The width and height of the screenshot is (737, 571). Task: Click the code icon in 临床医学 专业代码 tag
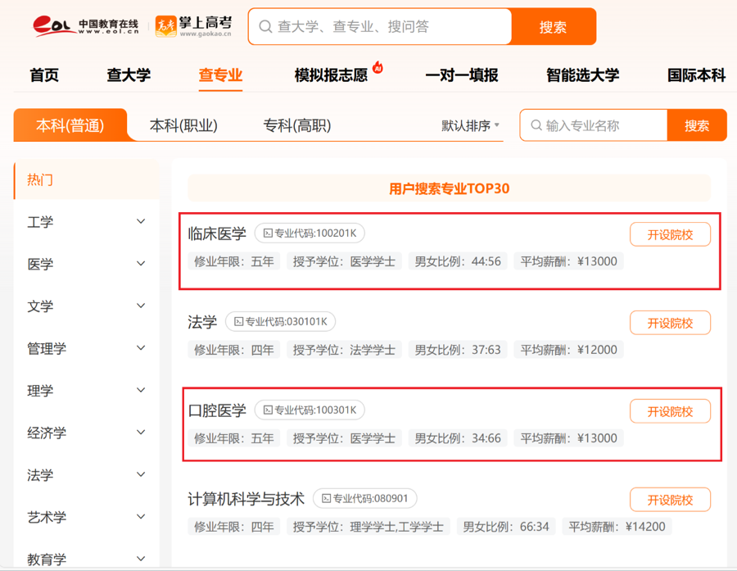[268, 233]
